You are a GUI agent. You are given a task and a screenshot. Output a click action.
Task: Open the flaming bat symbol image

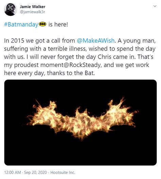80,122
